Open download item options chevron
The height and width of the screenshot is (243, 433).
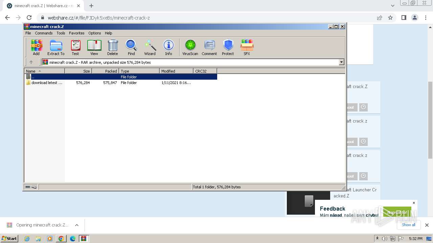click(77, 225)
